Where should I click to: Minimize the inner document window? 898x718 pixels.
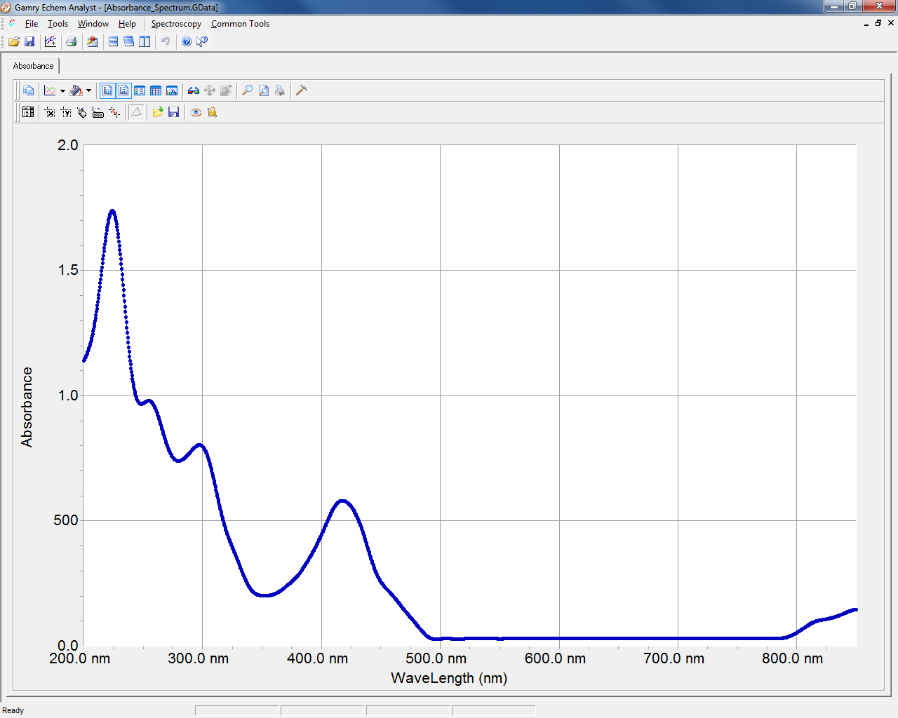[x=866, y=23]
